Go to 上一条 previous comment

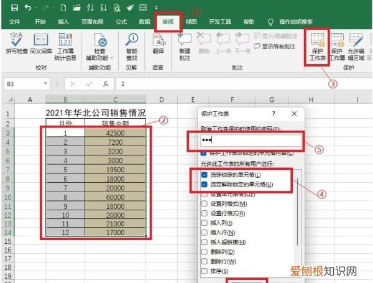point(223,43)
